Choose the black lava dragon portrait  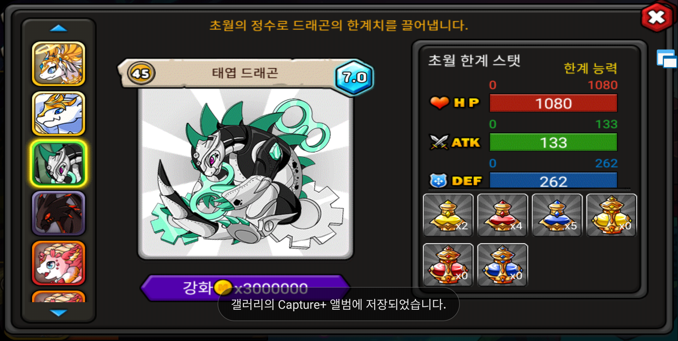click(x=58, y=213)
